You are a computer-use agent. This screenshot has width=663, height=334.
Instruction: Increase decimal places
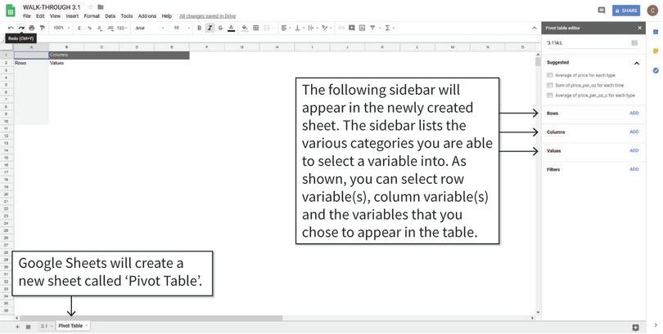point(110,28)
